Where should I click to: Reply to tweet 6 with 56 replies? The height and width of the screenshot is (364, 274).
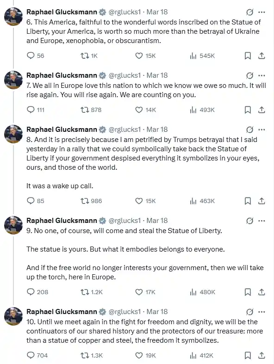(36, 56)
